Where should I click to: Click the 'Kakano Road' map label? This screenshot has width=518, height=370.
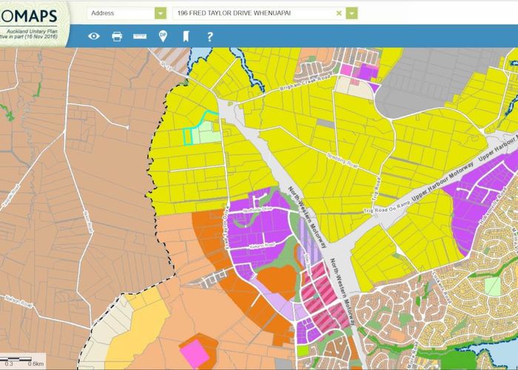(x=262, y=246)
